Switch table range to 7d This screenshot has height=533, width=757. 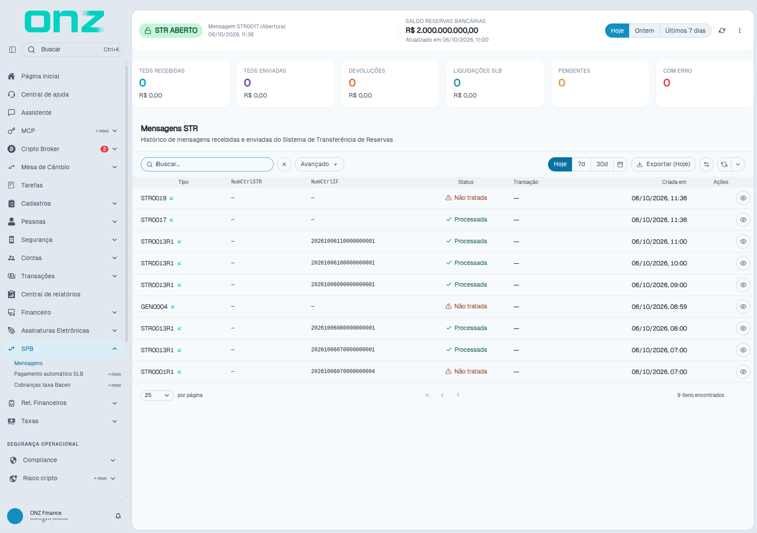click(x=581, y=164)
